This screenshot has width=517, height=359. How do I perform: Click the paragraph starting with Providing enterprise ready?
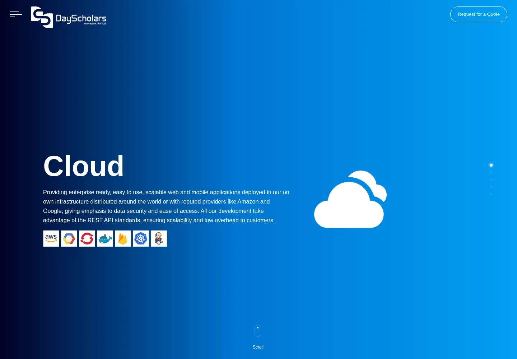(x=166, y=206)
